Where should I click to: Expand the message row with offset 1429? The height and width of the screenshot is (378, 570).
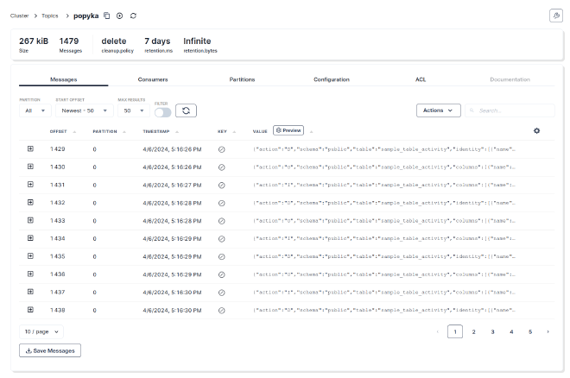(30, 148)
